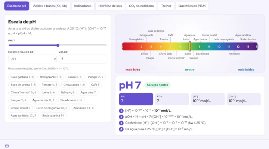Viewport: 269px width, 149px height.
Task: Choose Creme dental 9 preset
Action: pos(20,108)
